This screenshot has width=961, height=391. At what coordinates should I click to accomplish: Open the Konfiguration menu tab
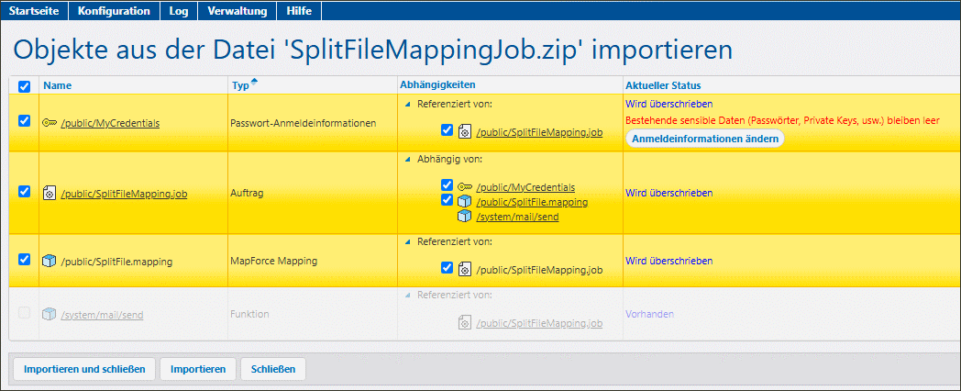114,11
